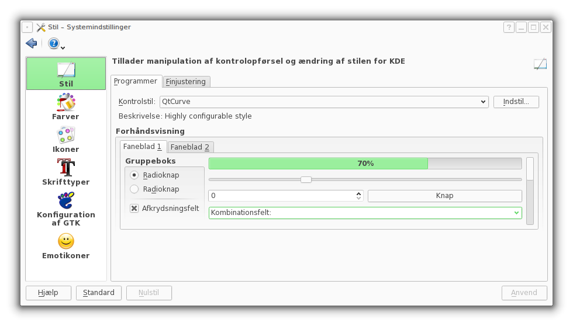
Task: Click the blue help question-mark icon
Action: [53, 43]
